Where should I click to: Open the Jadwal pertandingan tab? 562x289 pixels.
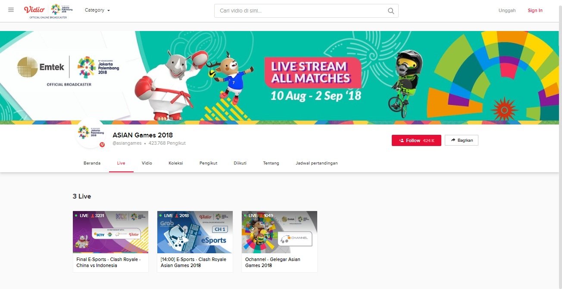[317, 163]
